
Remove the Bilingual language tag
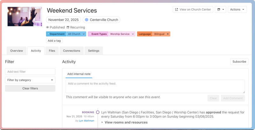coord(168,34)
